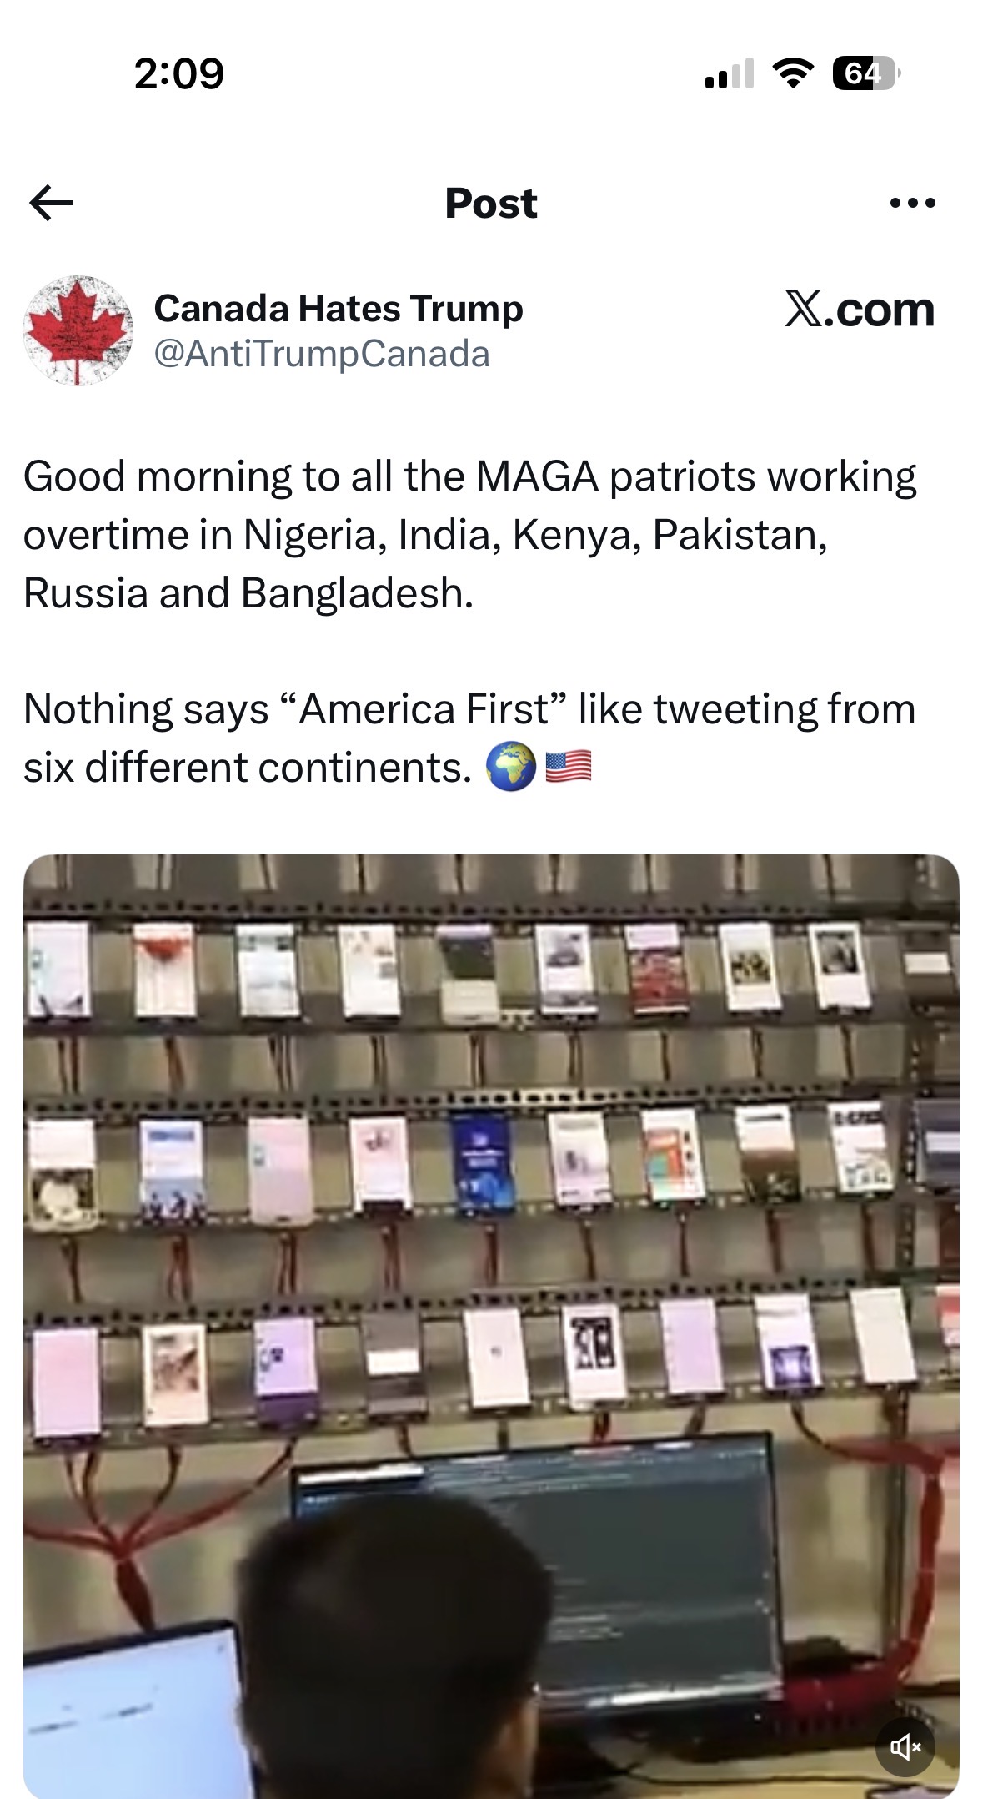This screenshot has height=1799, width=983.
Task: Play the phone farm video
Action: pos(491,1325)
